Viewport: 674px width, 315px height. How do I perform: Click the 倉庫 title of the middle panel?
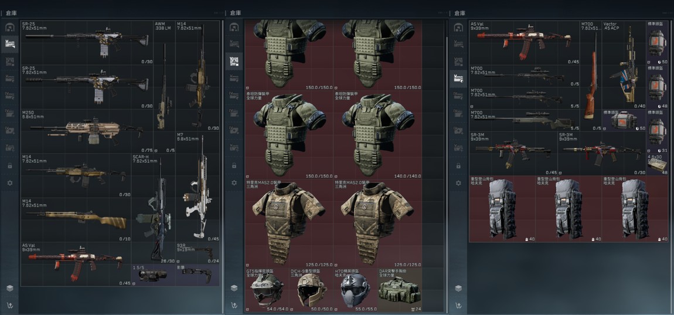pos(236,13)
